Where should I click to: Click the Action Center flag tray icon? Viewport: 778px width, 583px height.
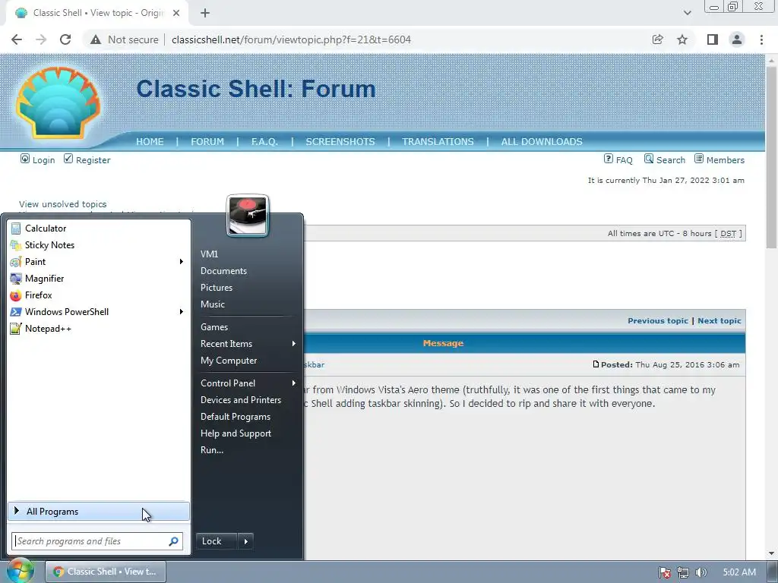664,572
